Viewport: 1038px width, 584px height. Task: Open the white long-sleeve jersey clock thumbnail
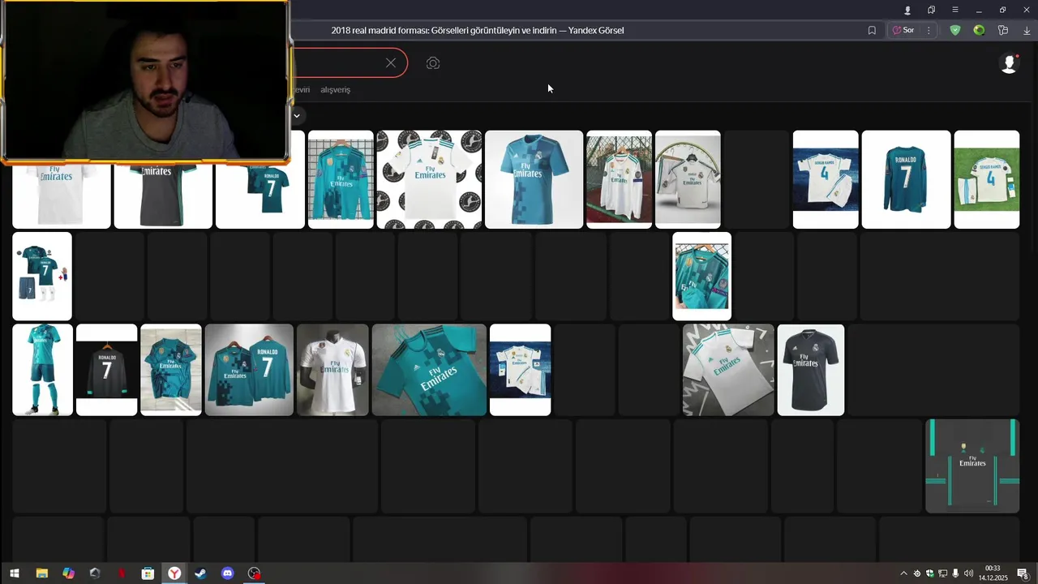688,179
